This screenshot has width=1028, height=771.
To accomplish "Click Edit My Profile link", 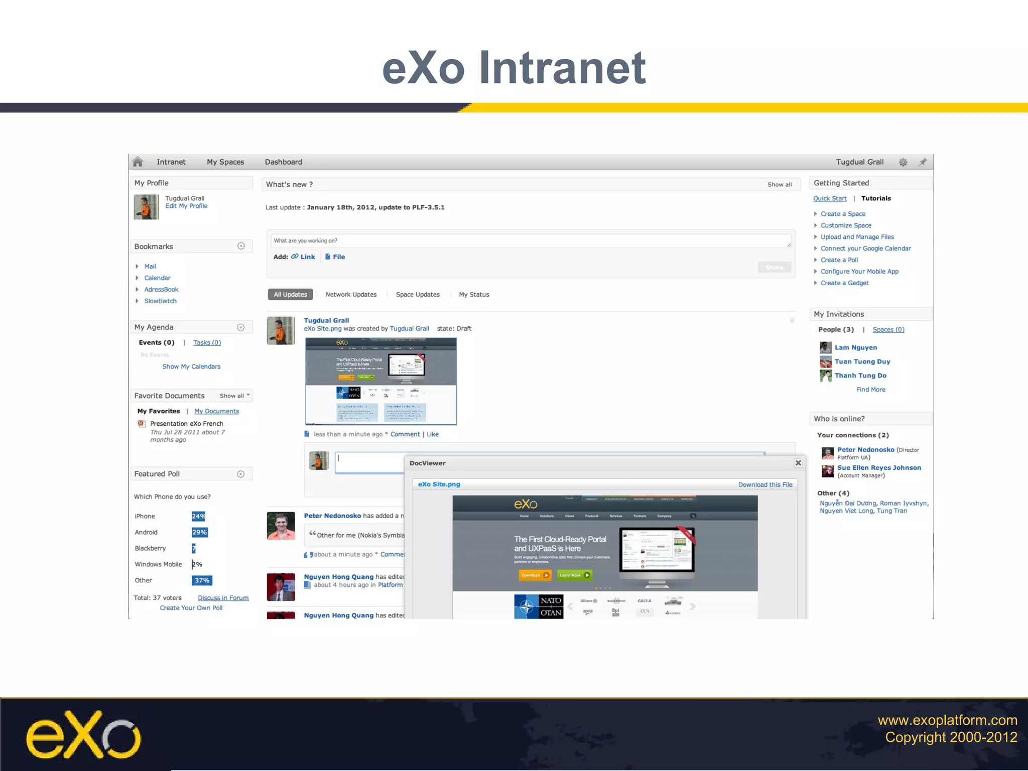I will 186,206.
